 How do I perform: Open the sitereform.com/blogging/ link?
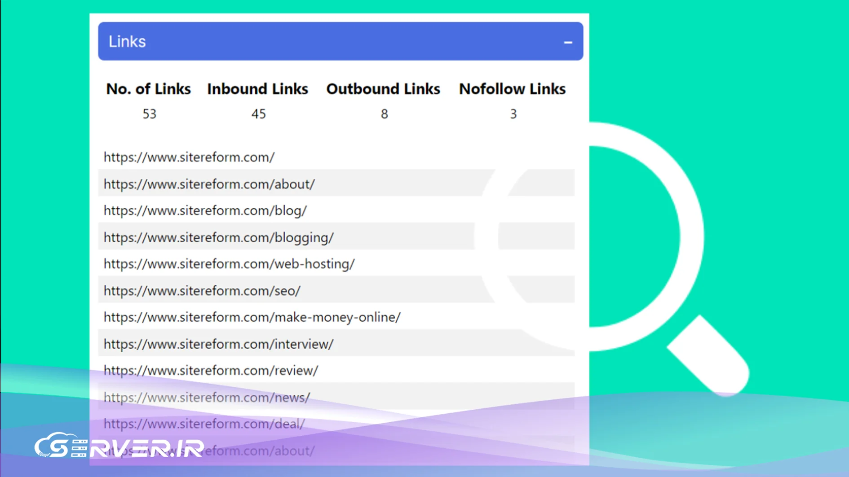(218, 237)
